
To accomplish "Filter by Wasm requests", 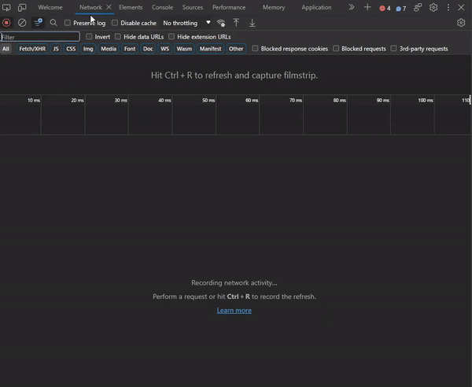I will point(184,49).
